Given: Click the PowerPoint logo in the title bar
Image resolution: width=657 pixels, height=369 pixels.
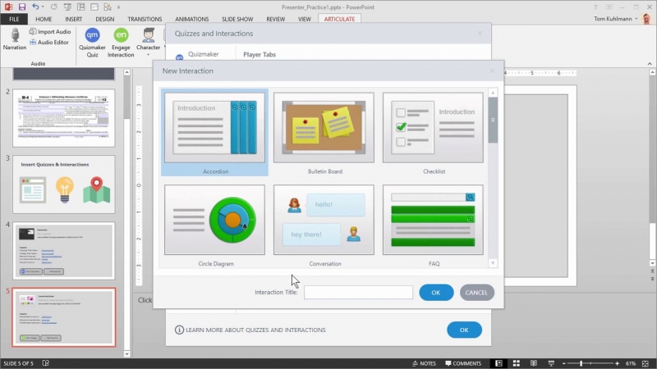Looking at the screenshot, I should coord(8,7).
